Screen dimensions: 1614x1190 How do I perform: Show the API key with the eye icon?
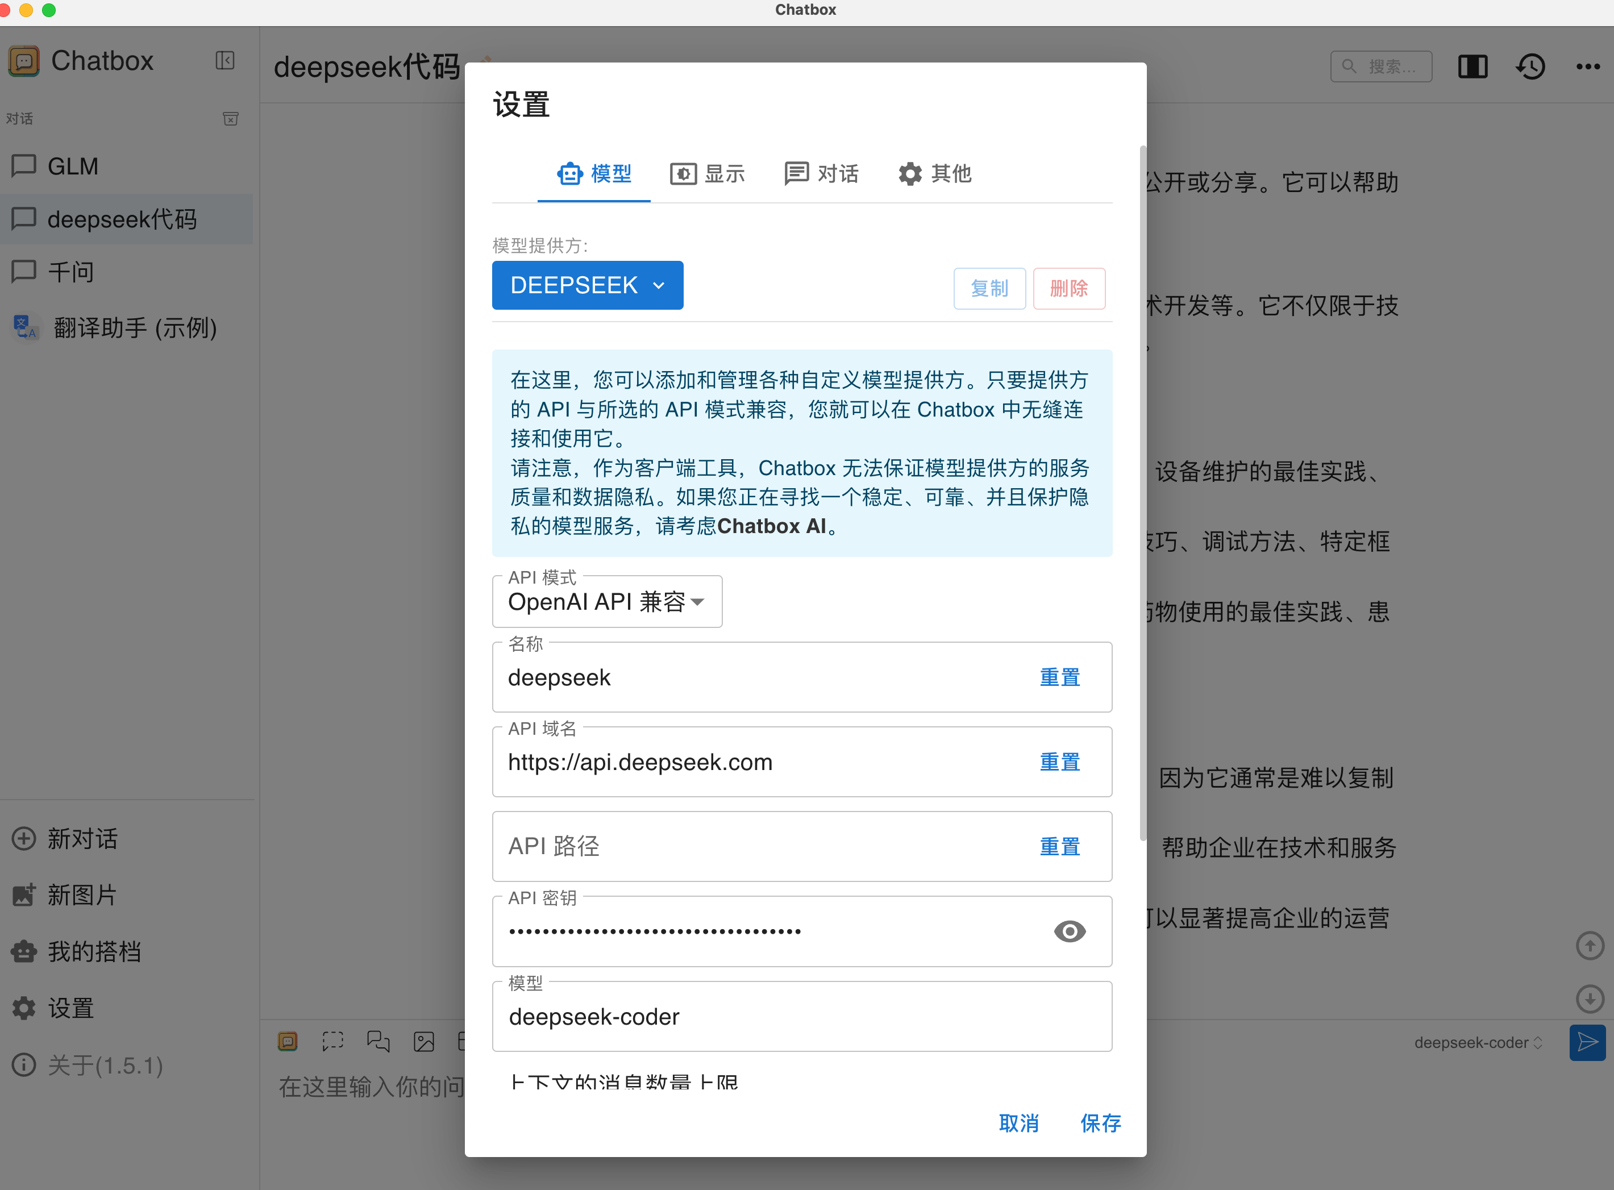pyautogui.click(x=1070, y=931)
